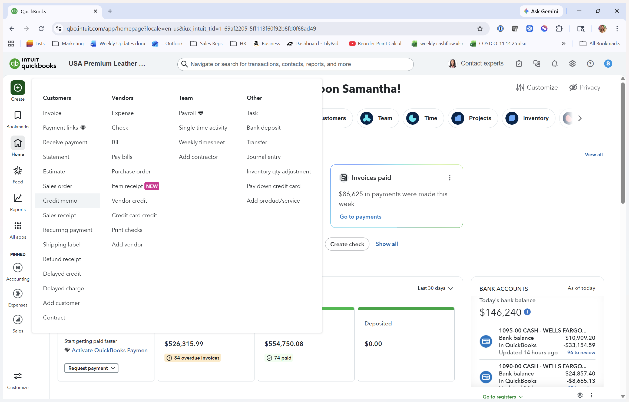Open Reports chart icon in sidebar
Screen dimensions: 629x402
(18, 198)
